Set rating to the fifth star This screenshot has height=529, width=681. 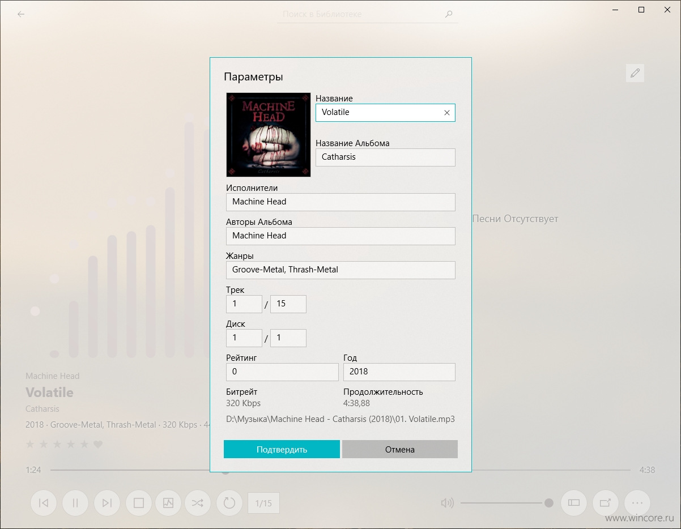pos(84,445)
